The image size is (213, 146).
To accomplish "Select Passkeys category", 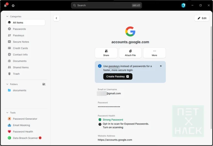I will (18, 36).
